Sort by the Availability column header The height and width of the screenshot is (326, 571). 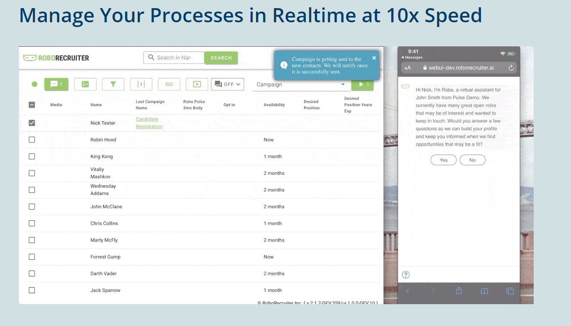[274, 105]
